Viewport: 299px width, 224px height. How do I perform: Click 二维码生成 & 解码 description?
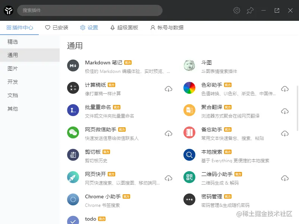[220, 183]
